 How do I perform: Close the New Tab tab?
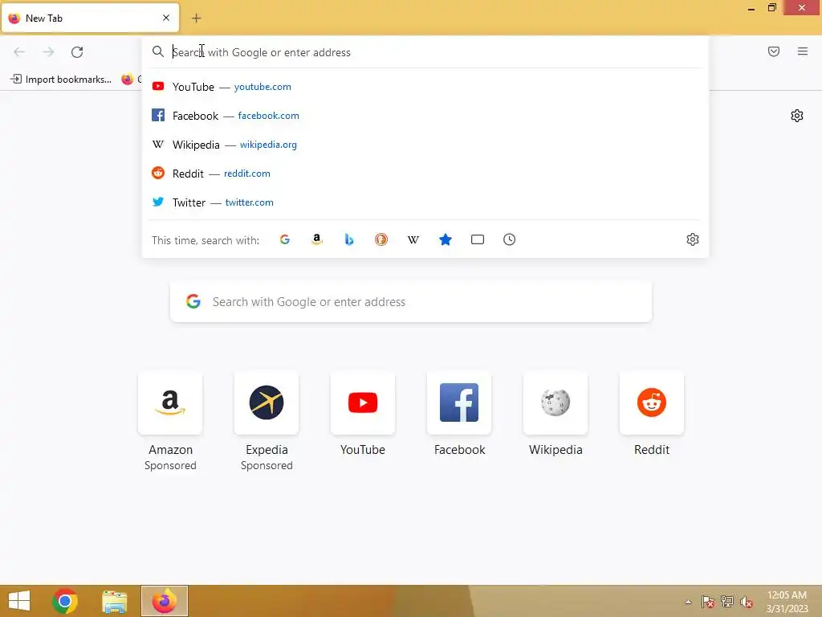166,18
